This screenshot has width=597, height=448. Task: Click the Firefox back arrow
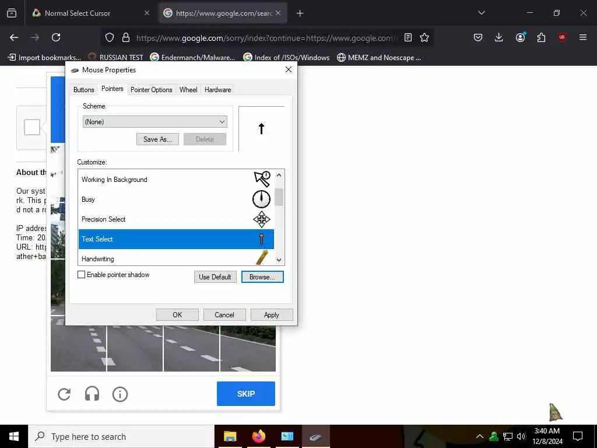point(14,37)
